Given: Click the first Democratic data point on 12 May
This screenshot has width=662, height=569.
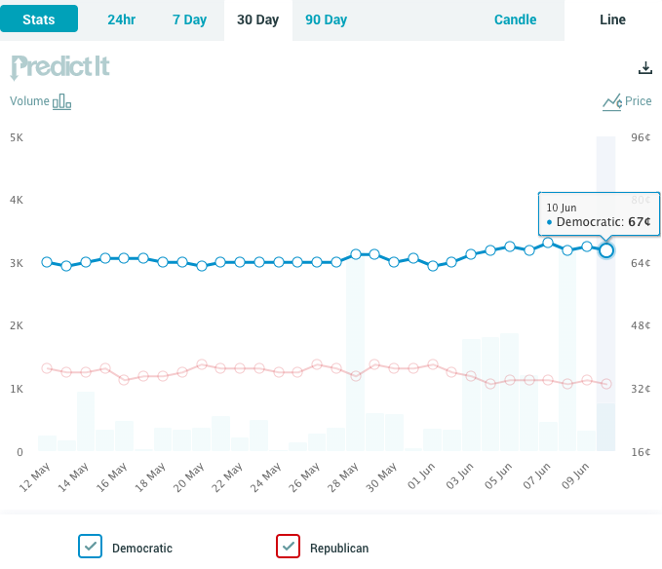Looking at the screenshot, I should pyautogui.click(x=47, y=262).
